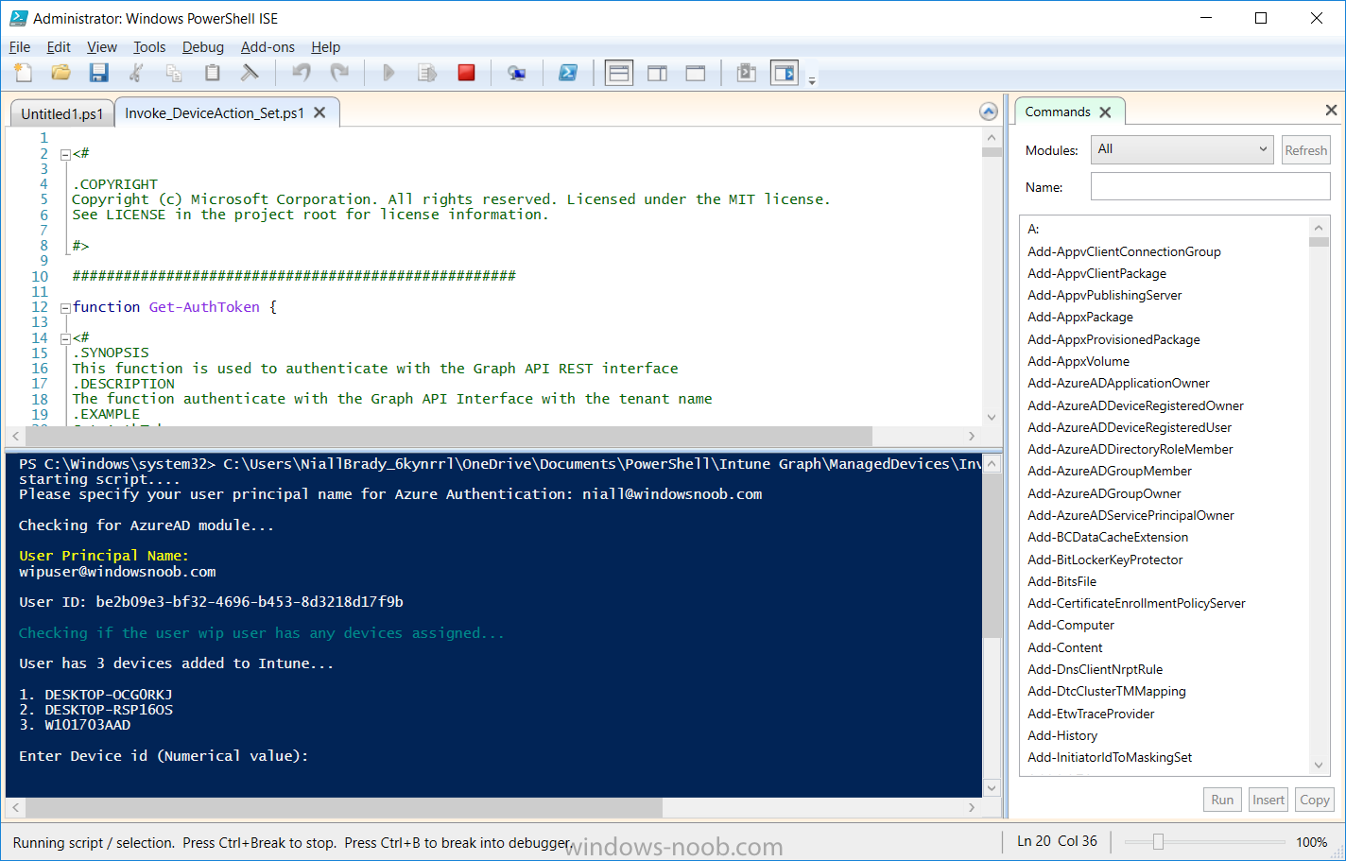
Task: Run script with the green play icon
Action: point(388,73)
